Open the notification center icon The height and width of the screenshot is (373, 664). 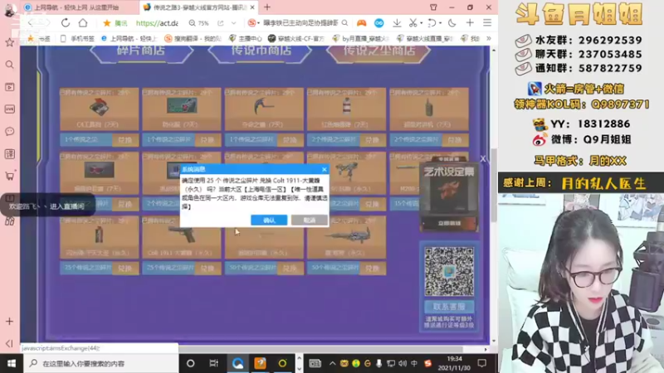point(482,364)
